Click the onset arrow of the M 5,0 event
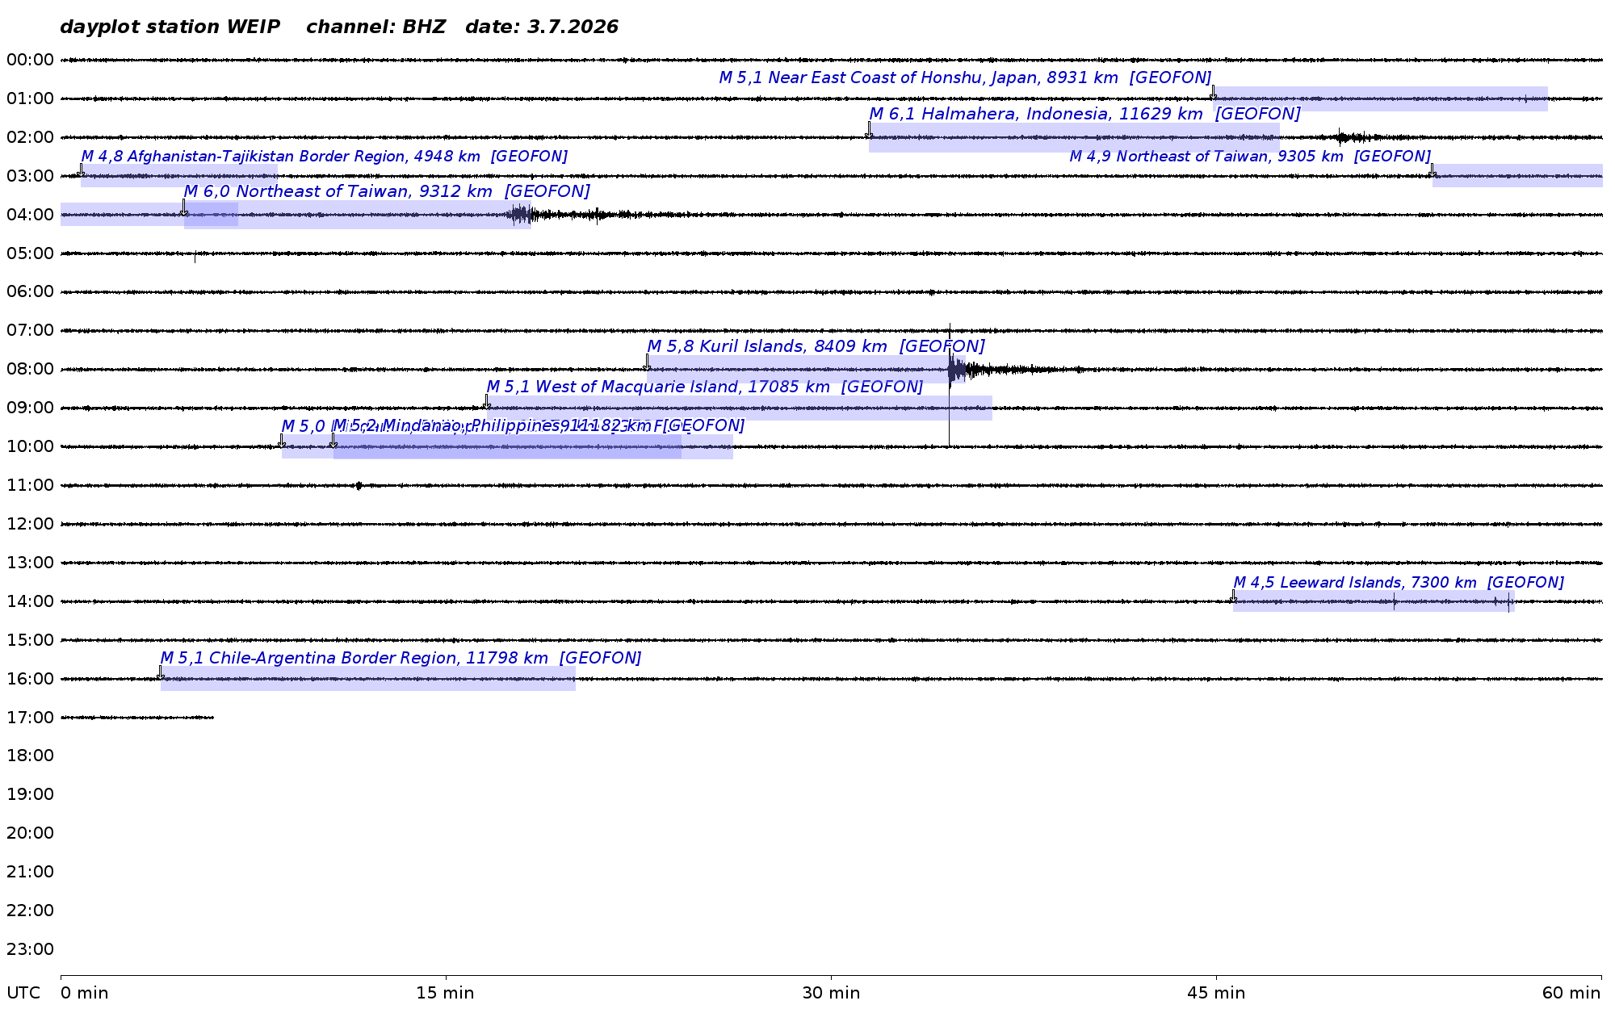The width and height of the screenshot is (1615, 1009). (281, 440)
